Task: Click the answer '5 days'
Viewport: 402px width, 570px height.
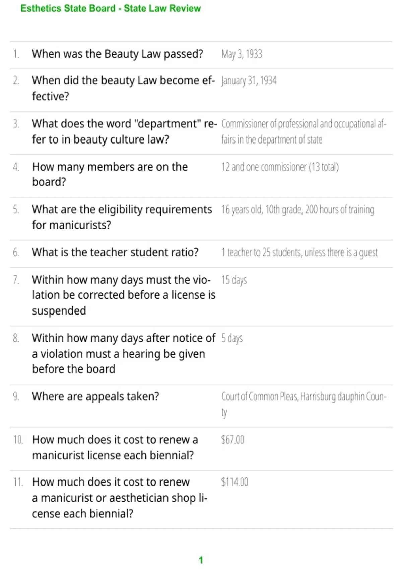Action: pyautogui.click(x=232, y=338)
